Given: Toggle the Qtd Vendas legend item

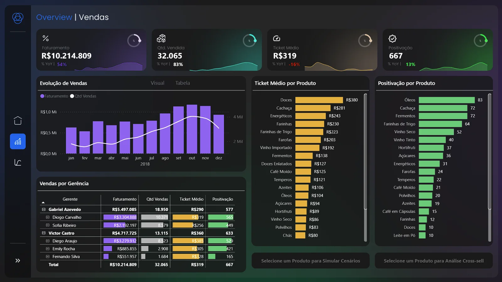Looking at the screenshot, I should (x=83, y=96).
